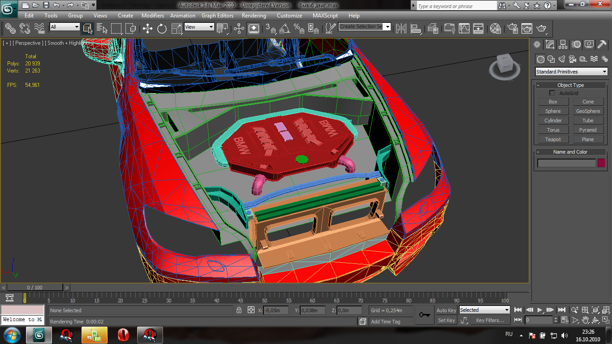This screenshot has width=612, height=344.
Task: Open the Rendering menu
Action: [254, 15]
